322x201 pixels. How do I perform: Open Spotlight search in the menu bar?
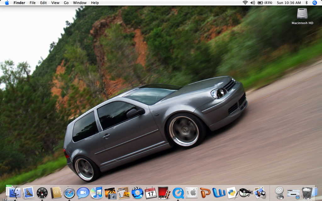(x=314, y=3)
